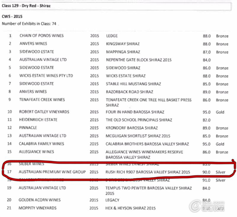The height and width of the screenshot is (217, 237).
Task: Click "MCGUIGAN SHORTLIST SHIRAZ 2015"
Action: click(x=138, y=136)
